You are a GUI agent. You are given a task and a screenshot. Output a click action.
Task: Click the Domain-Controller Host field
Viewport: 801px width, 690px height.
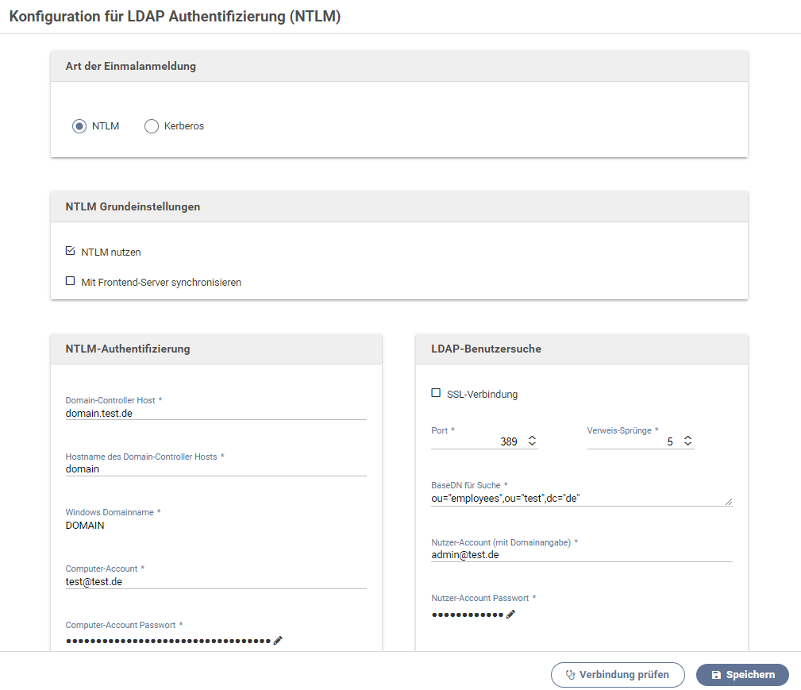(215, 413)
